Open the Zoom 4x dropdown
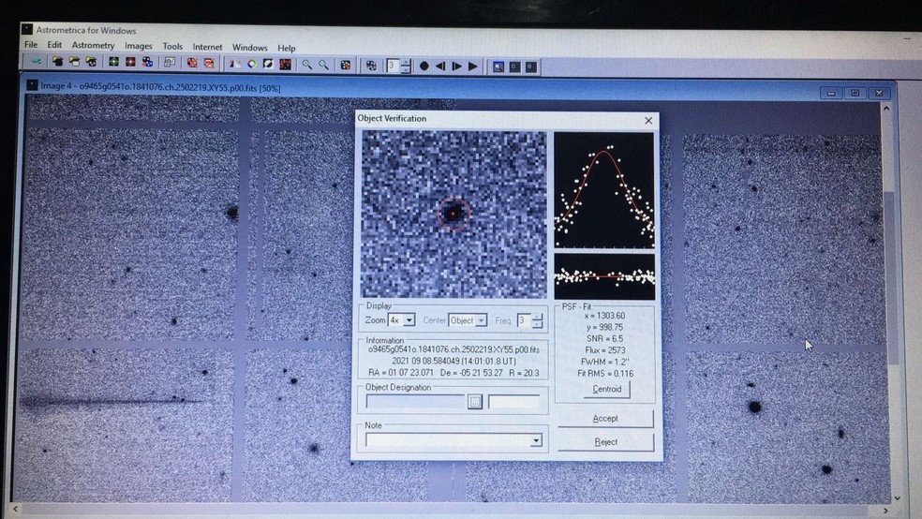The height and width of the screenshot is (519, 922). coord(409,320)
